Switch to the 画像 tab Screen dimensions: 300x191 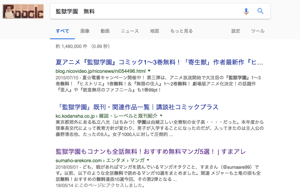(85, 31)
